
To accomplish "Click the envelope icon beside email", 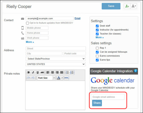I will coord(23,19).
